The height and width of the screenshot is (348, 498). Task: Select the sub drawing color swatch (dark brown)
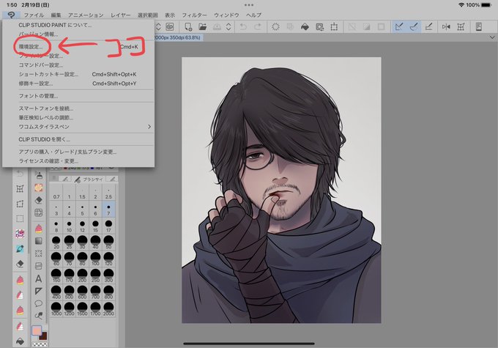click(x=43, y=336)
